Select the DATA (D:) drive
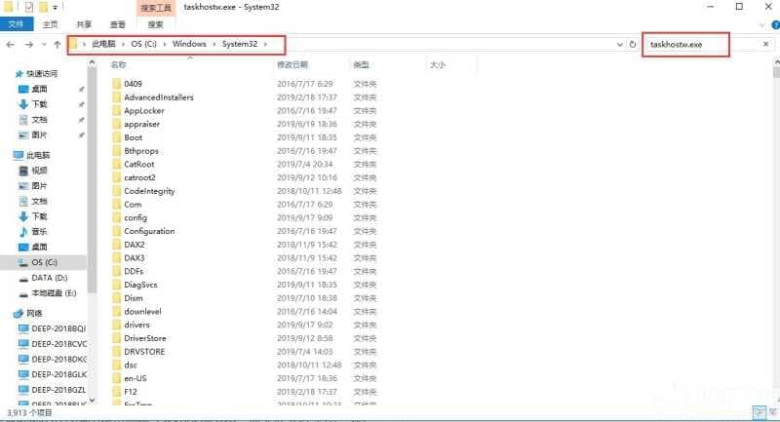The height and width of the screenshot is (422, 780). (50, 278)
